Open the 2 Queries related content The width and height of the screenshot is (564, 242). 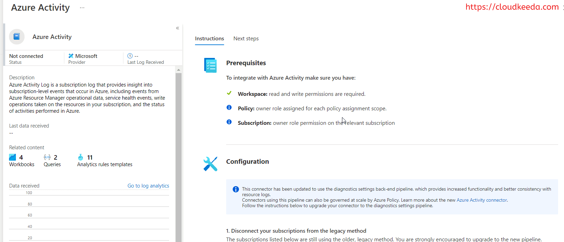coord(52,161)
